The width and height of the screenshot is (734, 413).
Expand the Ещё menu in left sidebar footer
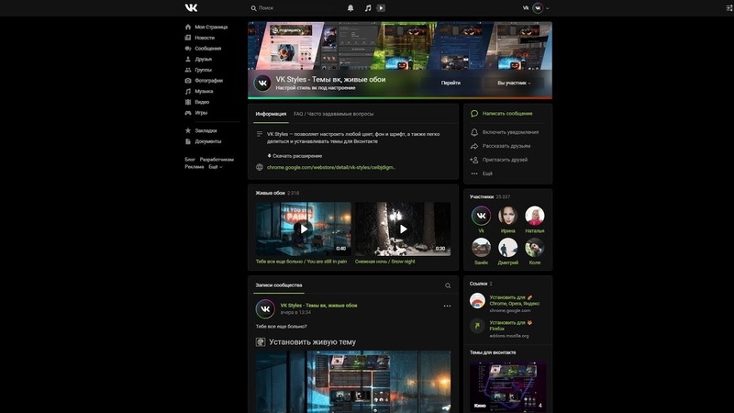[x=215, y=167]
